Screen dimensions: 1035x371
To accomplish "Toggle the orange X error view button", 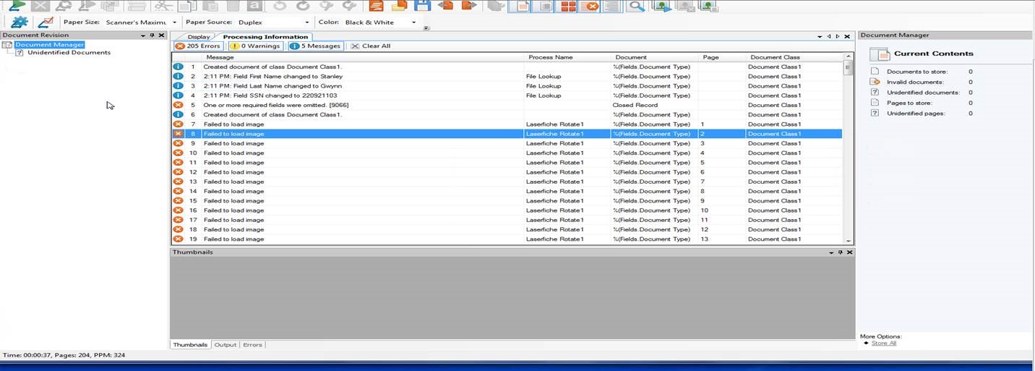I will coord(590,7).
